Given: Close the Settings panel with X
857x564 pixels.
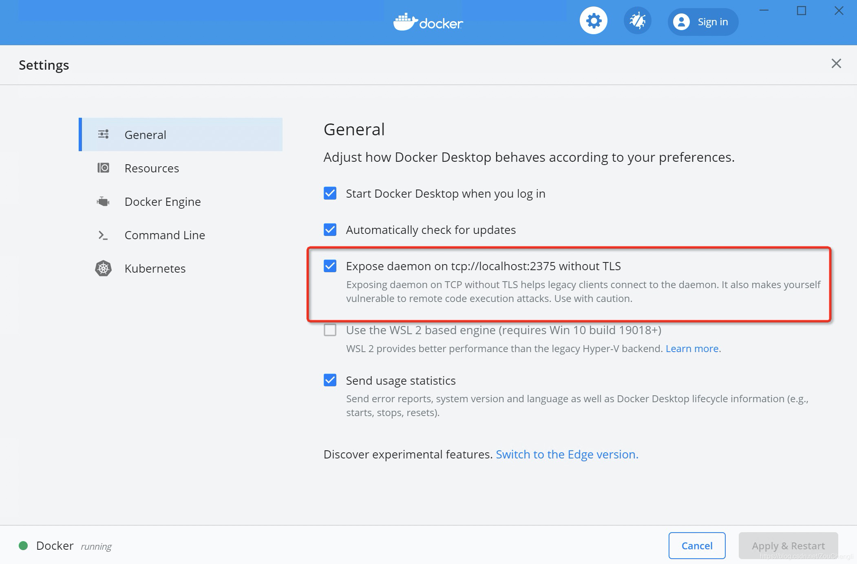Looking at the screenshot, I should click(x=836, y=64).
